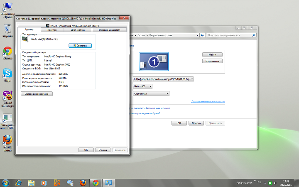Open link about making elements larger or smaller
This screenshot has height=187, width=299.
[x=150, y=108]
